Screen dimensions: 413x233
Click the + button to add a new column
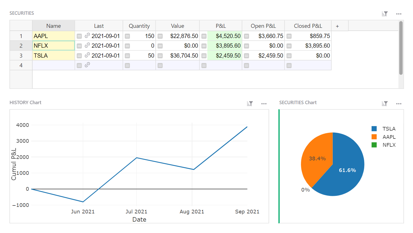338,26
